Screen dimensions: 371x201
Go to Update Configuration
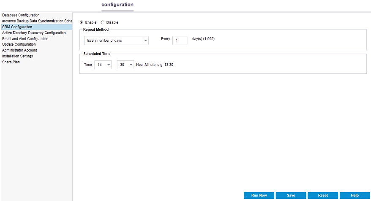pyautogui.click(x=19, y=44)
